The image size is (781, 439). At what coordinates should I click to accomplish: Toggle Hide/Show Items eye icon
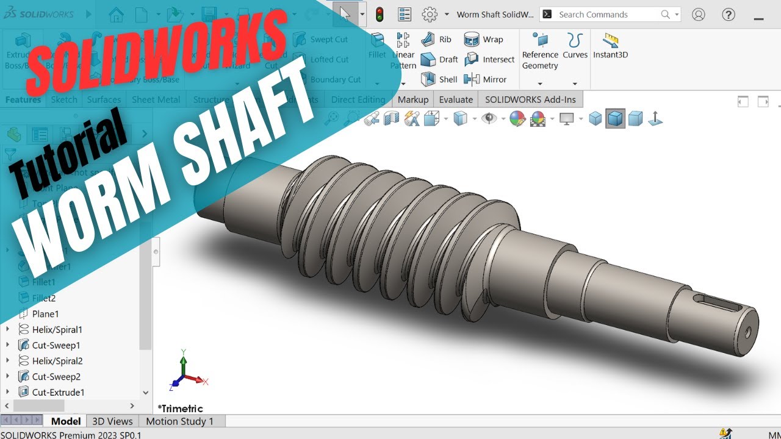[489, 118]
